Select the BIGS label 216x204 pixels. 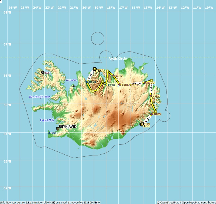coord(135,85)
